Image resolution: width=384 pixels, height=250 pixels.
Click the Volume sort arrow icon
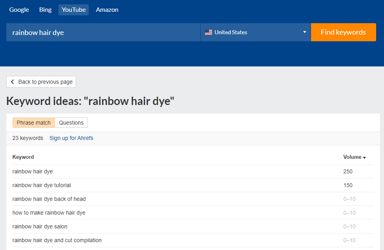pyautogui.click(x=364, y=158)
